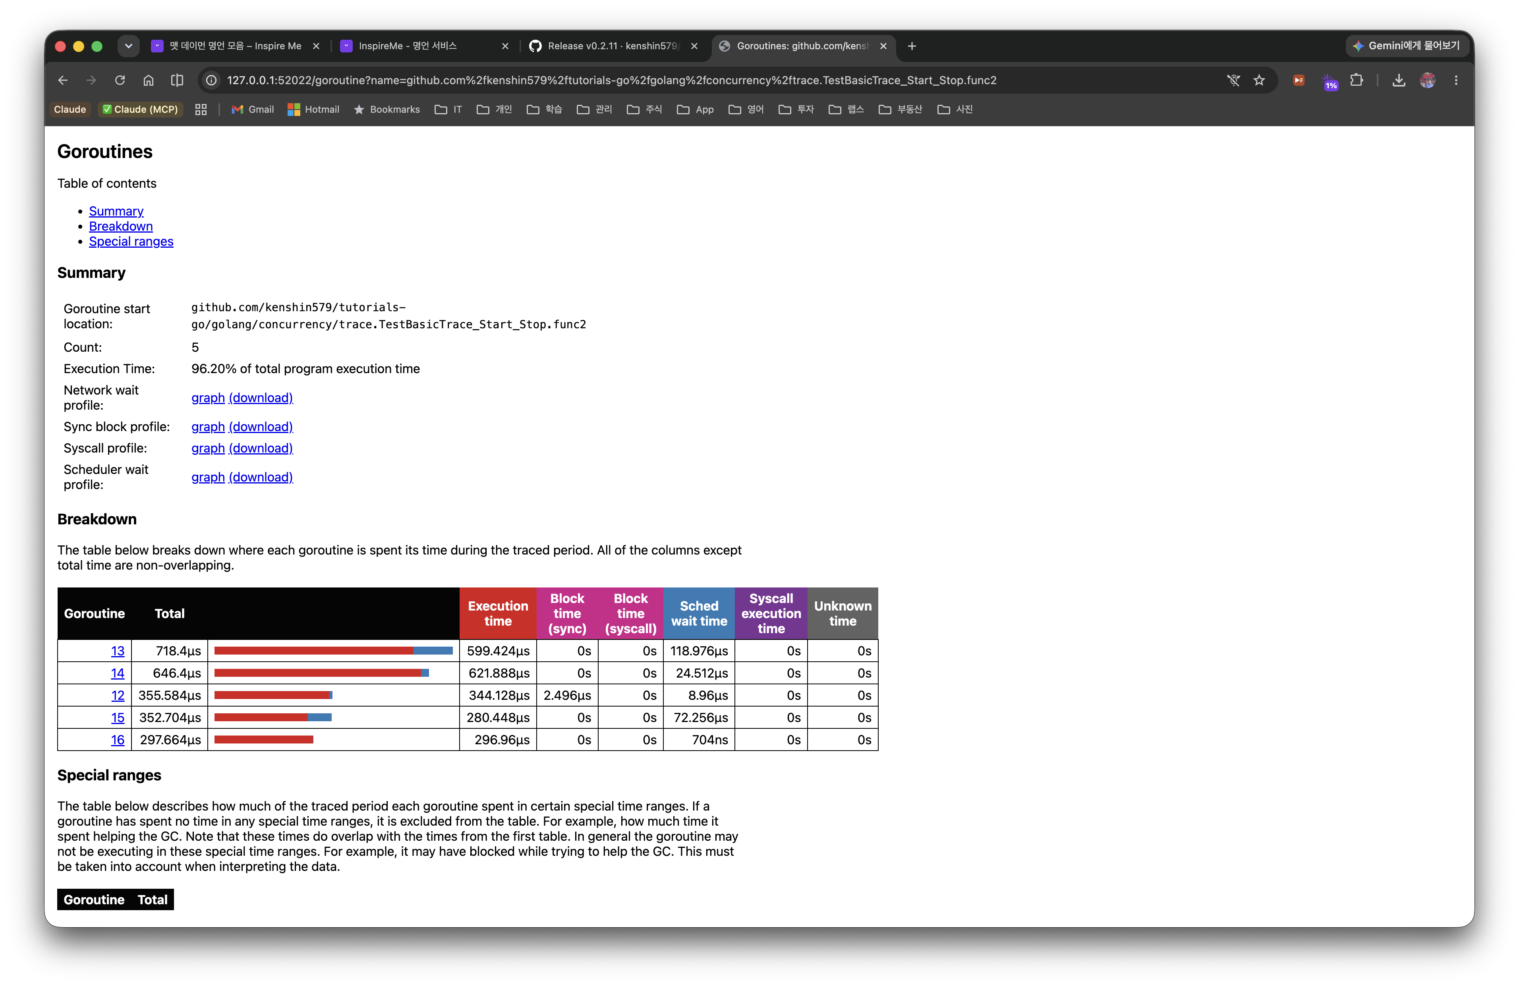Click the browser forward arrow

click(x=91, y=80)
